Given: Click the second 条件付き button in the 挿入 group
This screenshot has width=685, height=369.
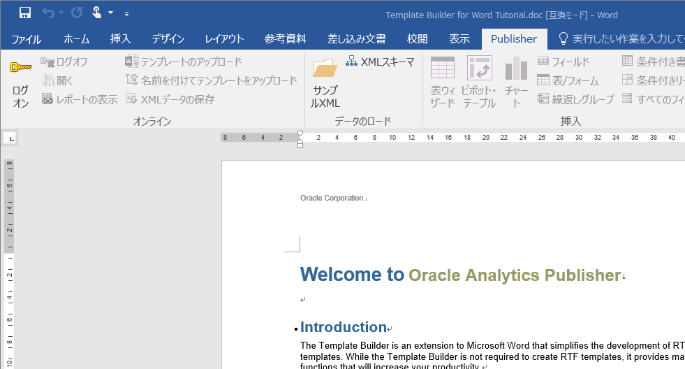Looking at the screenshot, I should (x=653, y=80).
